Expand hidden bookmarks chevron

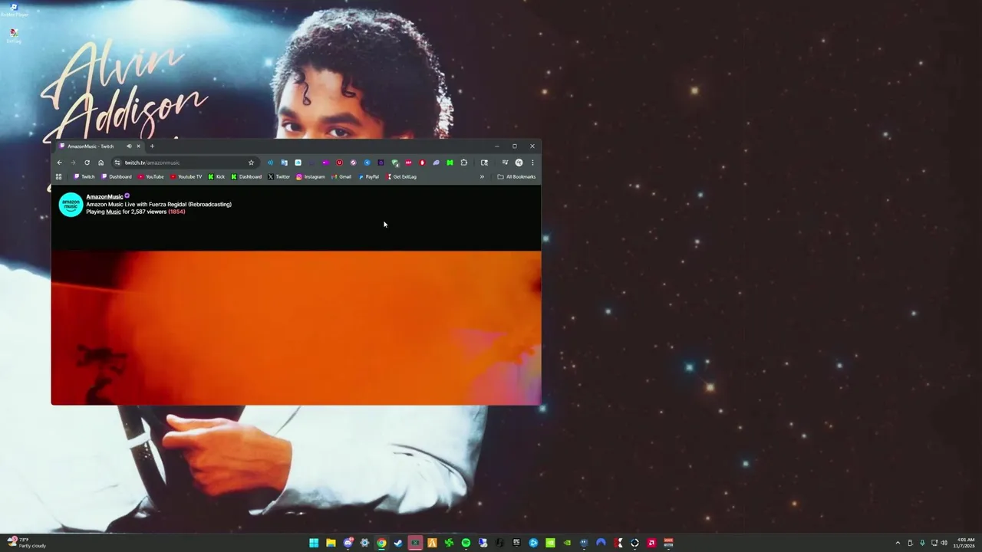[482, 177]
